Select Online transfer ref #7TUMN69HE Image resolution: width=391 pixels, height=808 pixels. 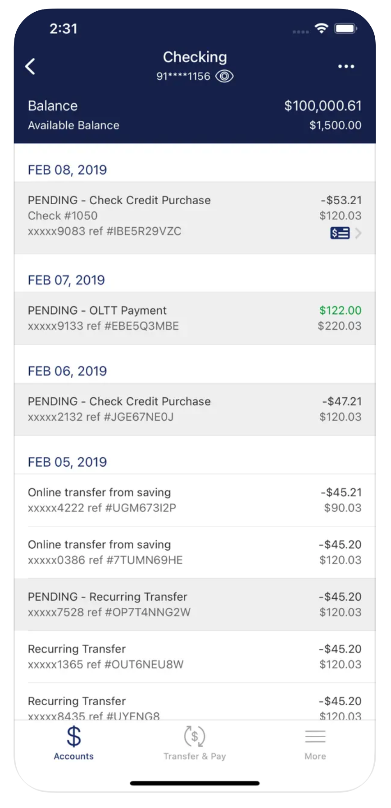pyautogui.click(x=195, y=552)
